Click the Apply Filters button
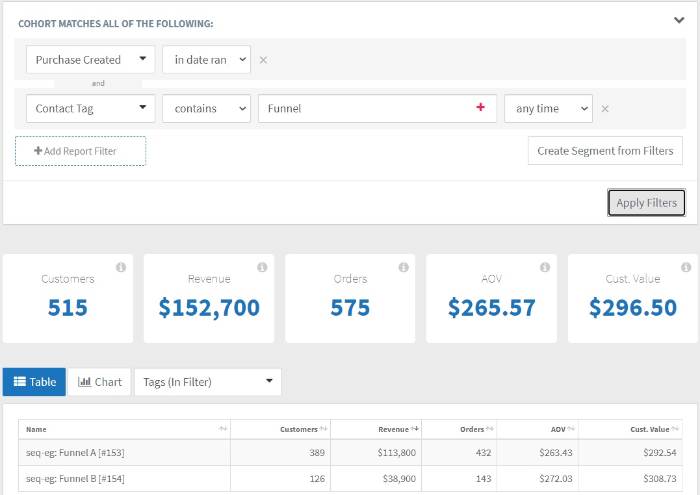The height and width of the screenshot is (495, 700). click(x=646, y=203)
